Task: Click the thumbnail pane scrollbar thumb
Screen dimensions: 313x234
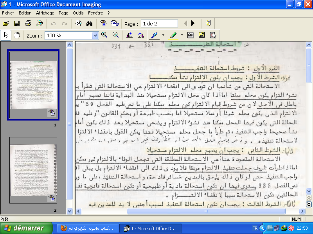Action: click(70, 124)
